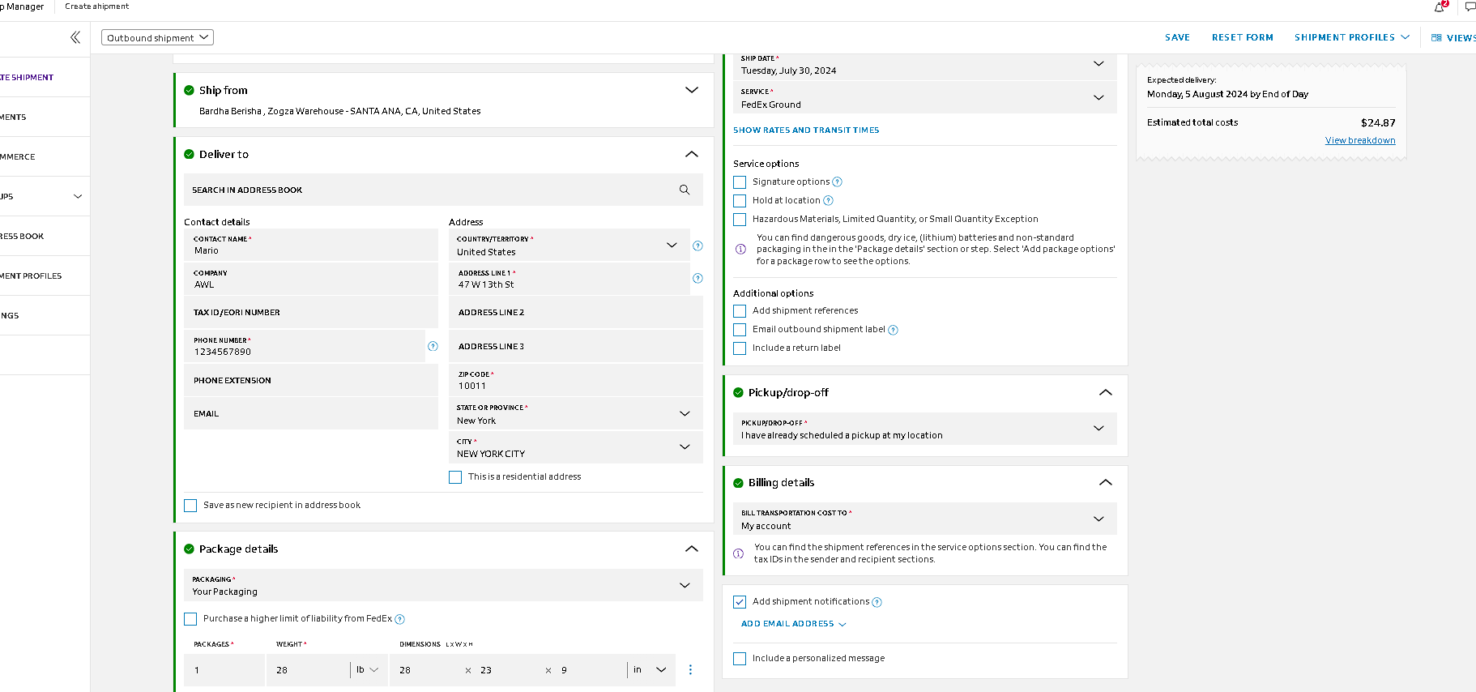Open the notifications bell icon

coord(1440,6)
